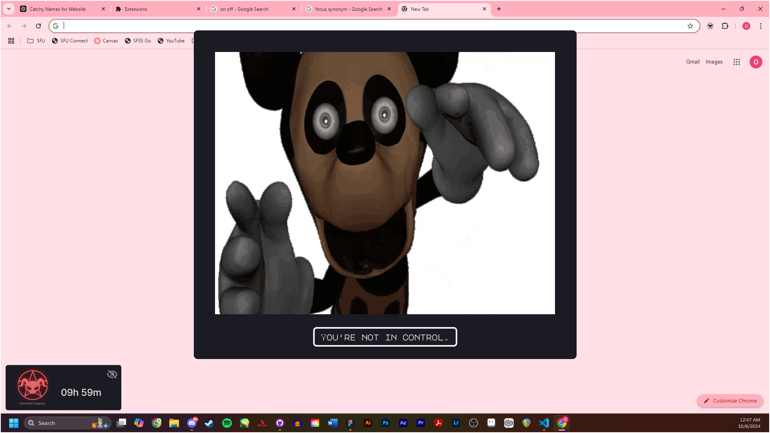
Task: Click the Customize Chrome button
Action: [x=730, y=401]
